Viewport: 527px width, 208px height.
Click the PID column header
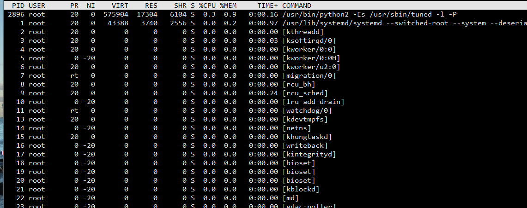click(x=18, y=6)
